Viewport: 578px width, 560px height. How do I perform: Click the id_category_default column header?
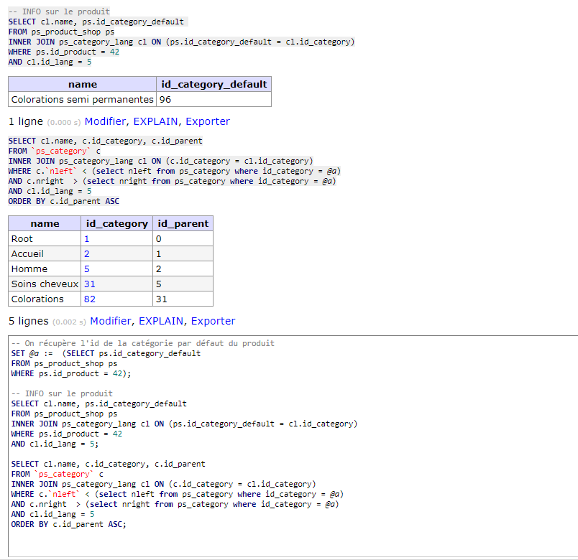[x=214, y=84]
